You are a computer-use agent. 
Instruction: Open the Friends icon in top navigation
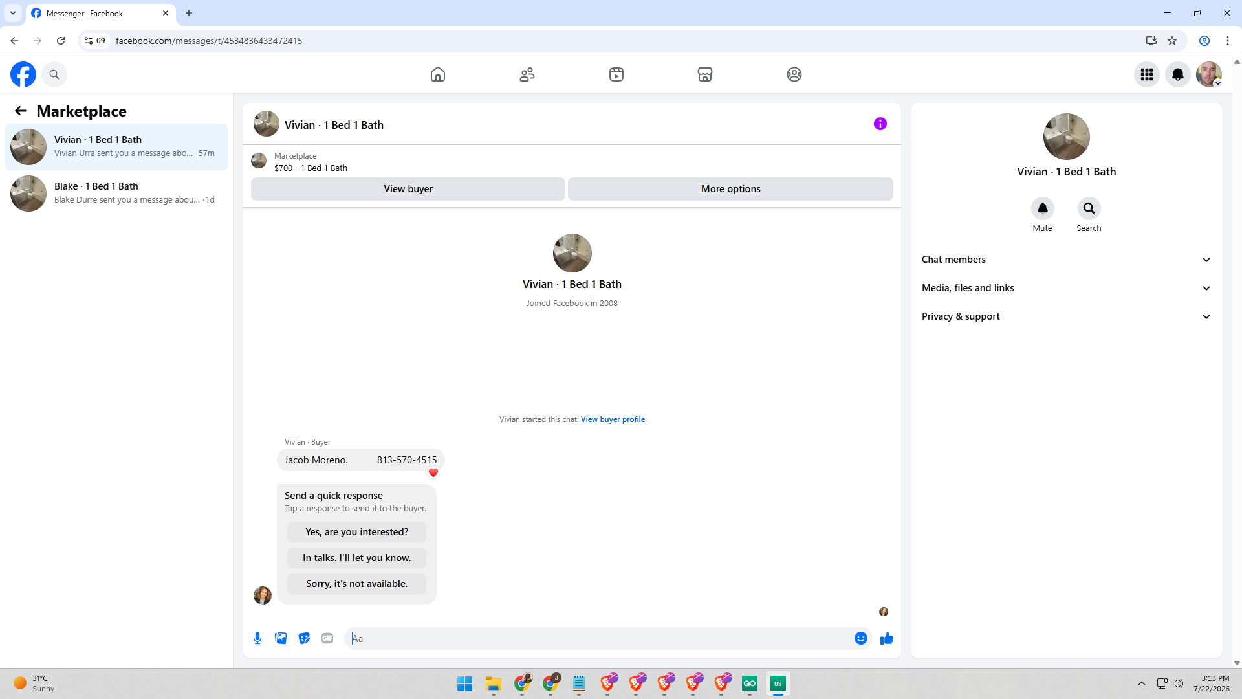click(527, 74)
